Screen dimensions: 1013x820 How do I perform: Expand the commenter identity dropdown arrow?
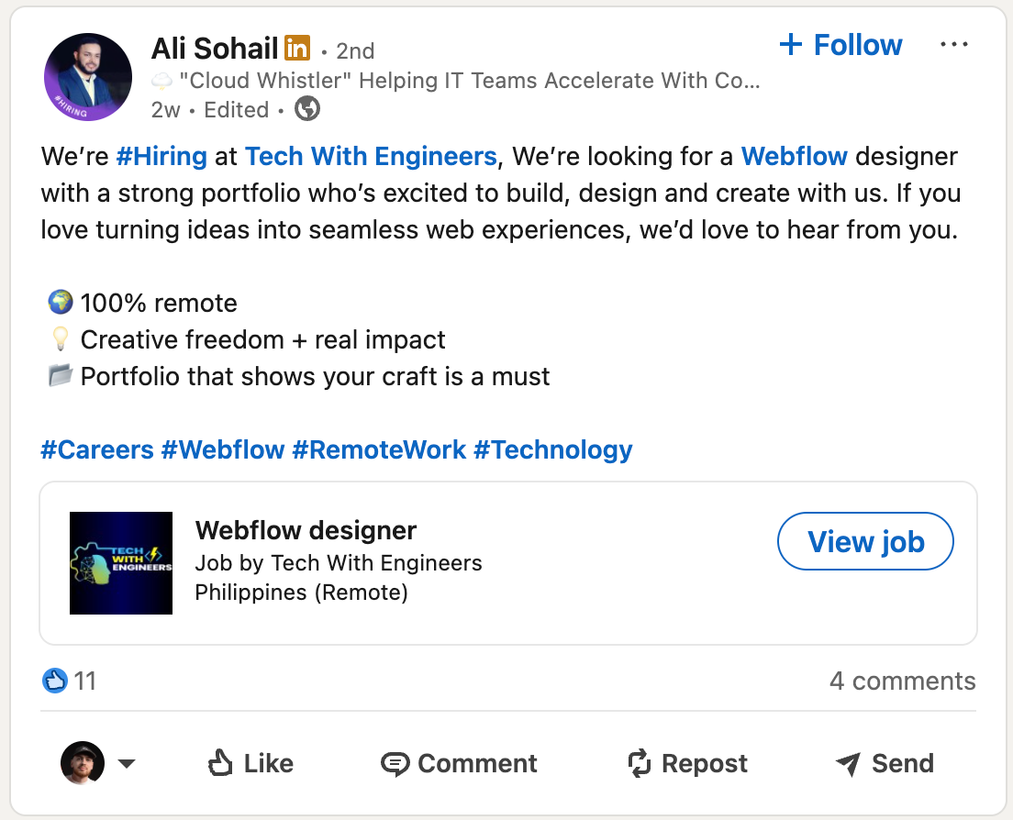pos(127,762)
